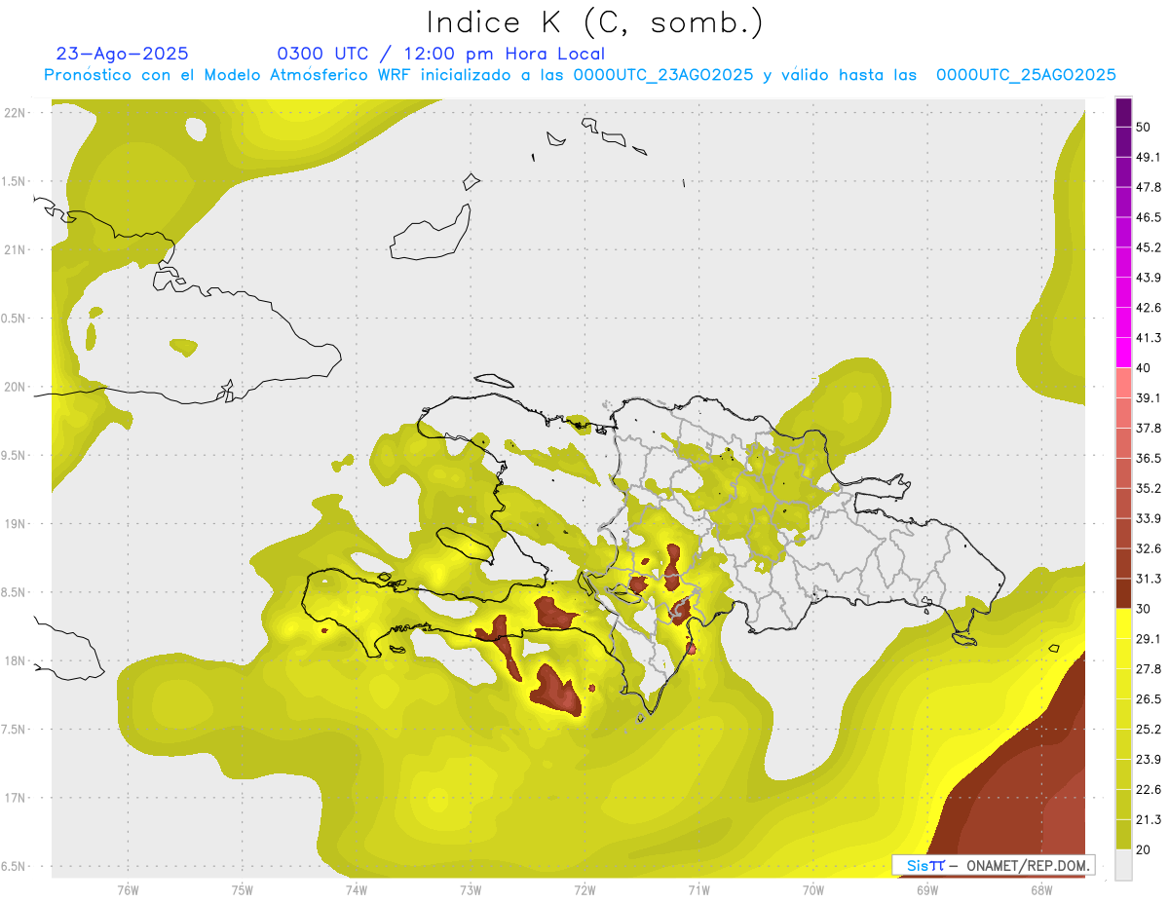The width and height of the screenshot is (1169, 903).
Task: Click the colorbar value '29.1'
Action: click(1149, 638)
